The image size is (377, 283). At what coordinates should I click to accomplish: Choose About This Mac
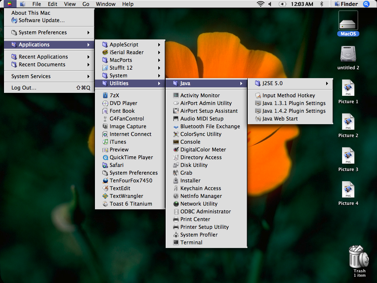[49, 13]
